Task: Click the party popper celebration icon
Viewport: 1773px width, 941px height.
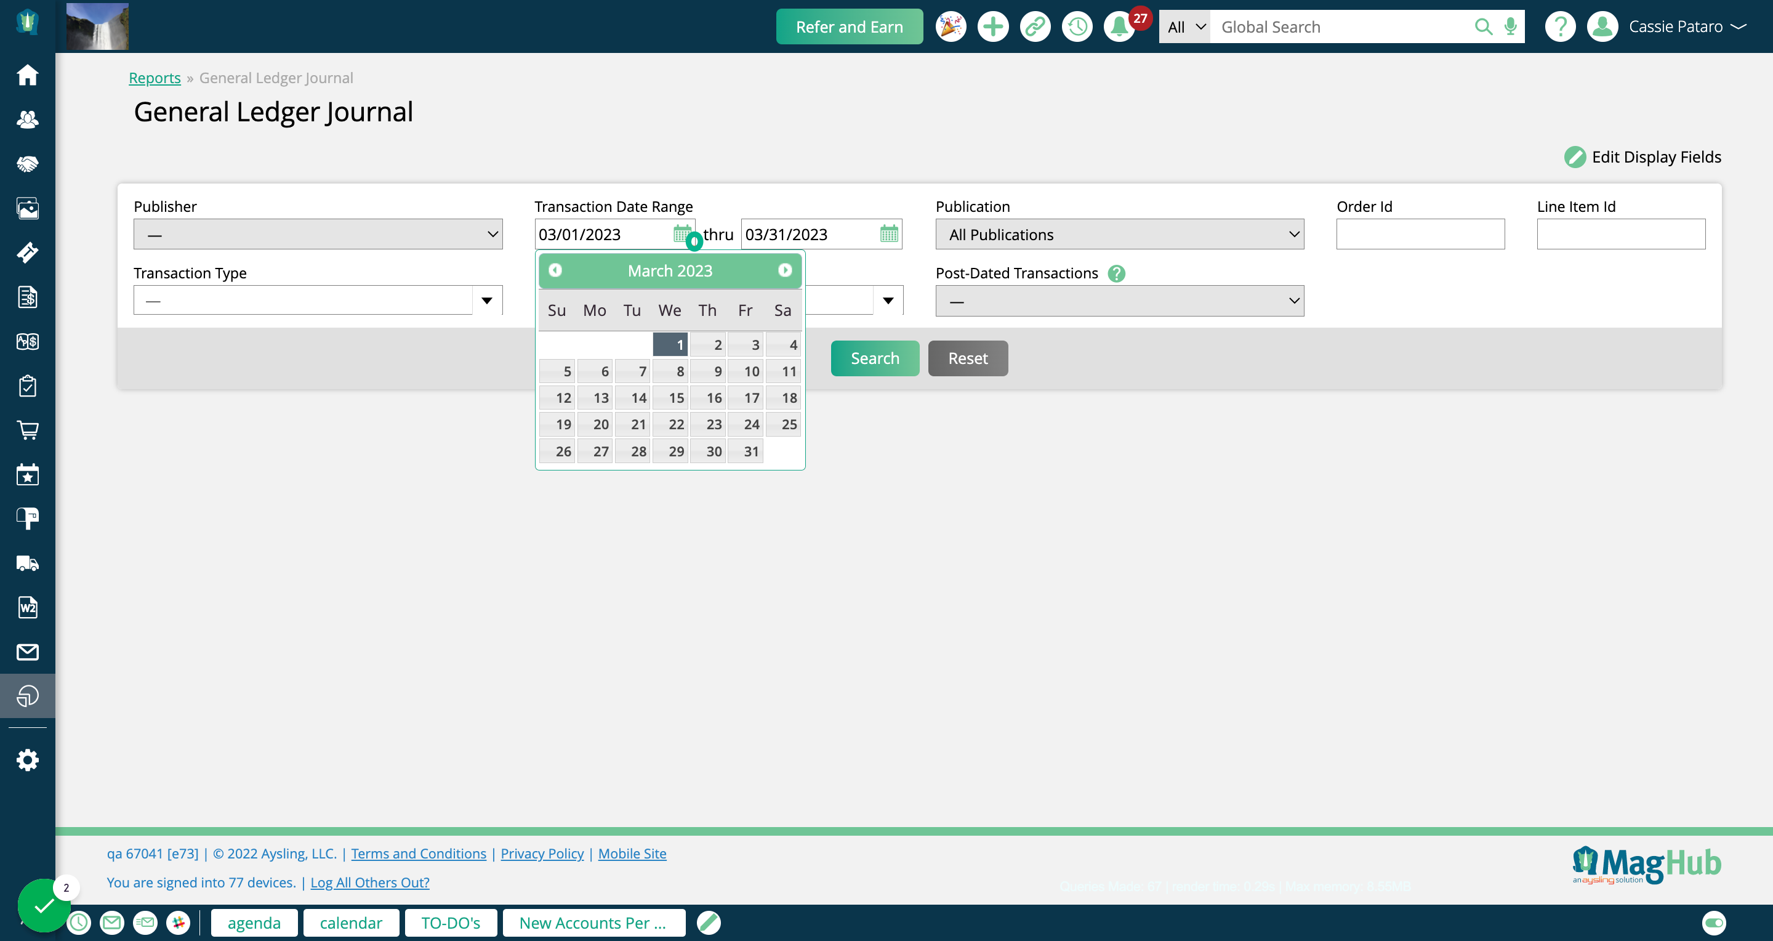Action: [951, 27]
